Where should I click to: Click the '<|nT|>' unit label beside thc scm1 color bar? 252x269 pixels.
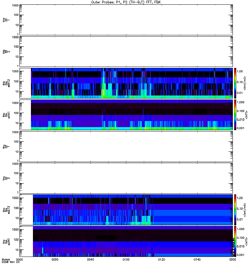[x=246, y=241]
